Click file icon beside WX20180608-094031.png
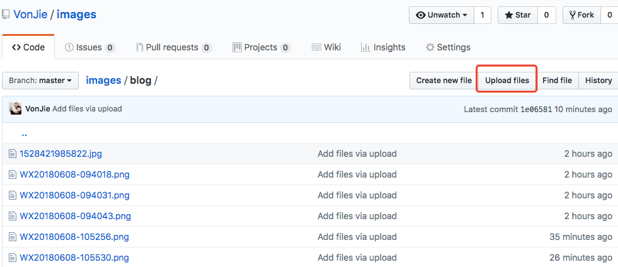 click(x=13, y=195)
